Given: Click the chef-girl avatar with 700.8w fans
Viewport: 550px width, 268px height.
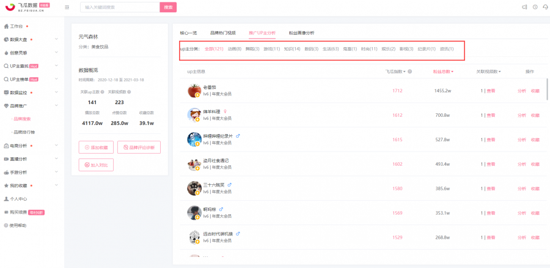Looking at the screenshot, I should tap(194, 115).
